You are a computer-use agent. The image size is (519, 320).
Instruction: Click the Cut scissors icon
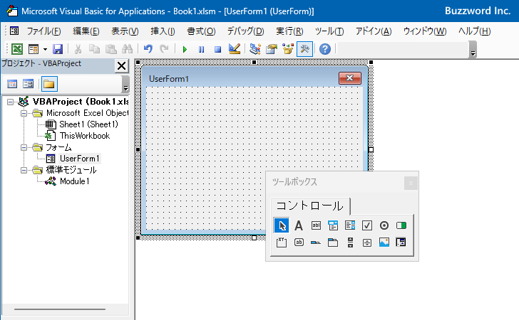pos(78,49)
